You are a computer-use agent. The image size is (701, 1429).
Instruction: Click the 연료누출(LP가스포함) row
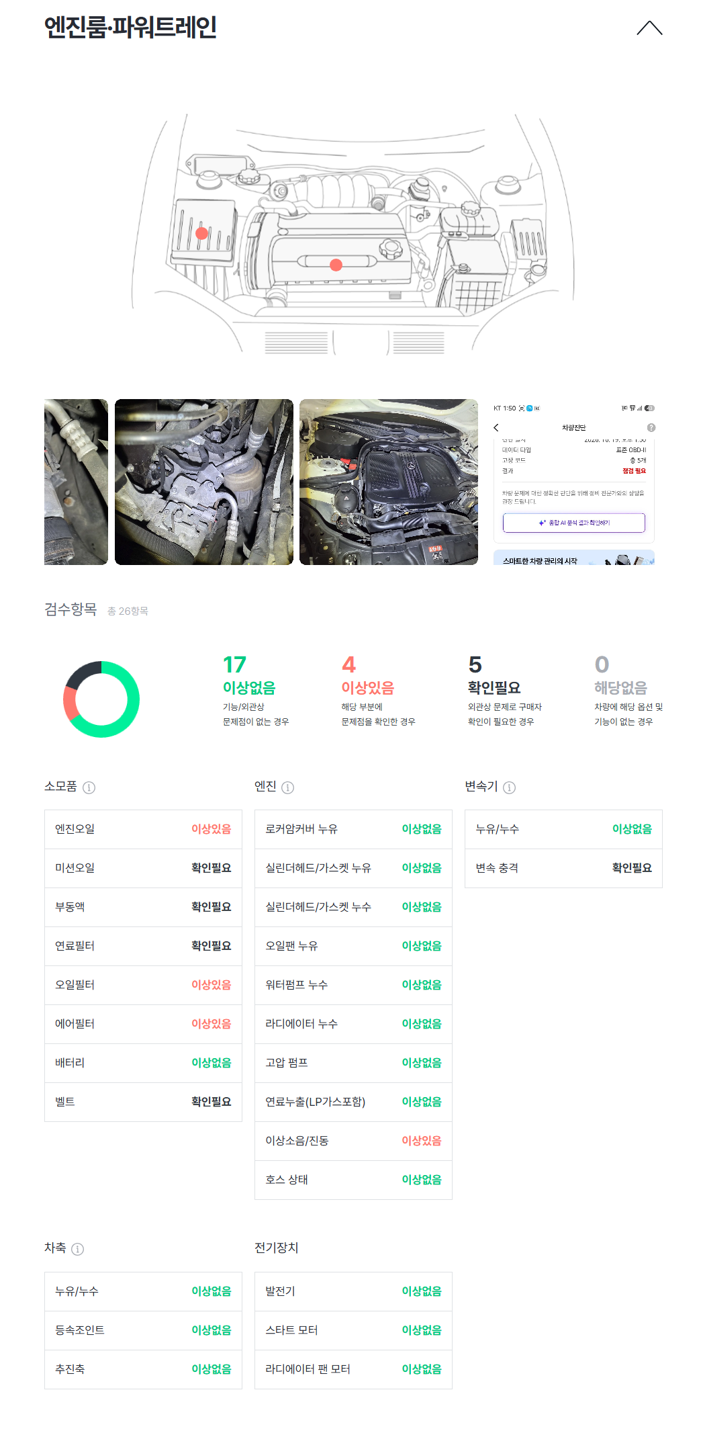pos(353,1102)
